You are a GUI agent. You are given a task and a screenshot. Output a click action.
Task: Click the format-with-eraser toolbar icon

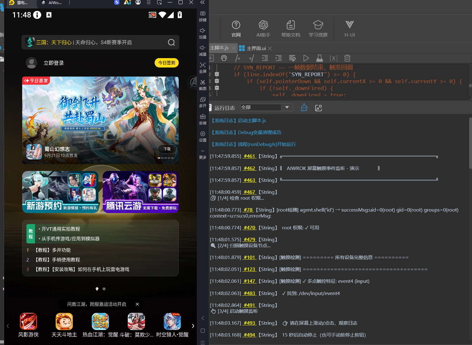(x=292, y=58)
